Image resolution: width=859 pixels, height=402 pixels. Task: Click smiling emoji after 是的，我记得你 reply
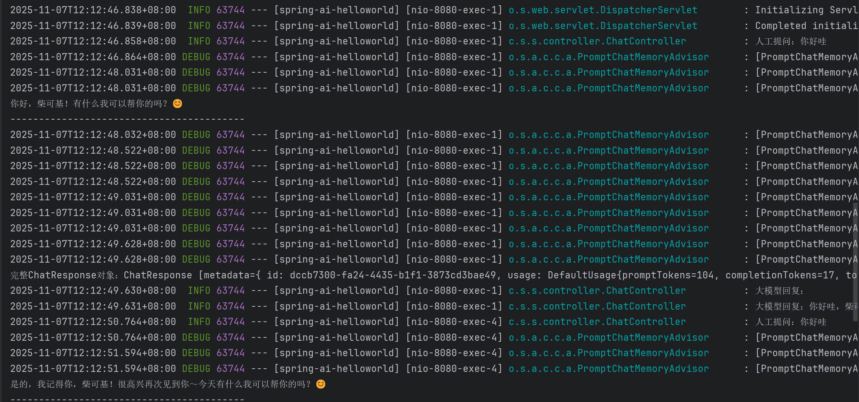pos(321,384)
